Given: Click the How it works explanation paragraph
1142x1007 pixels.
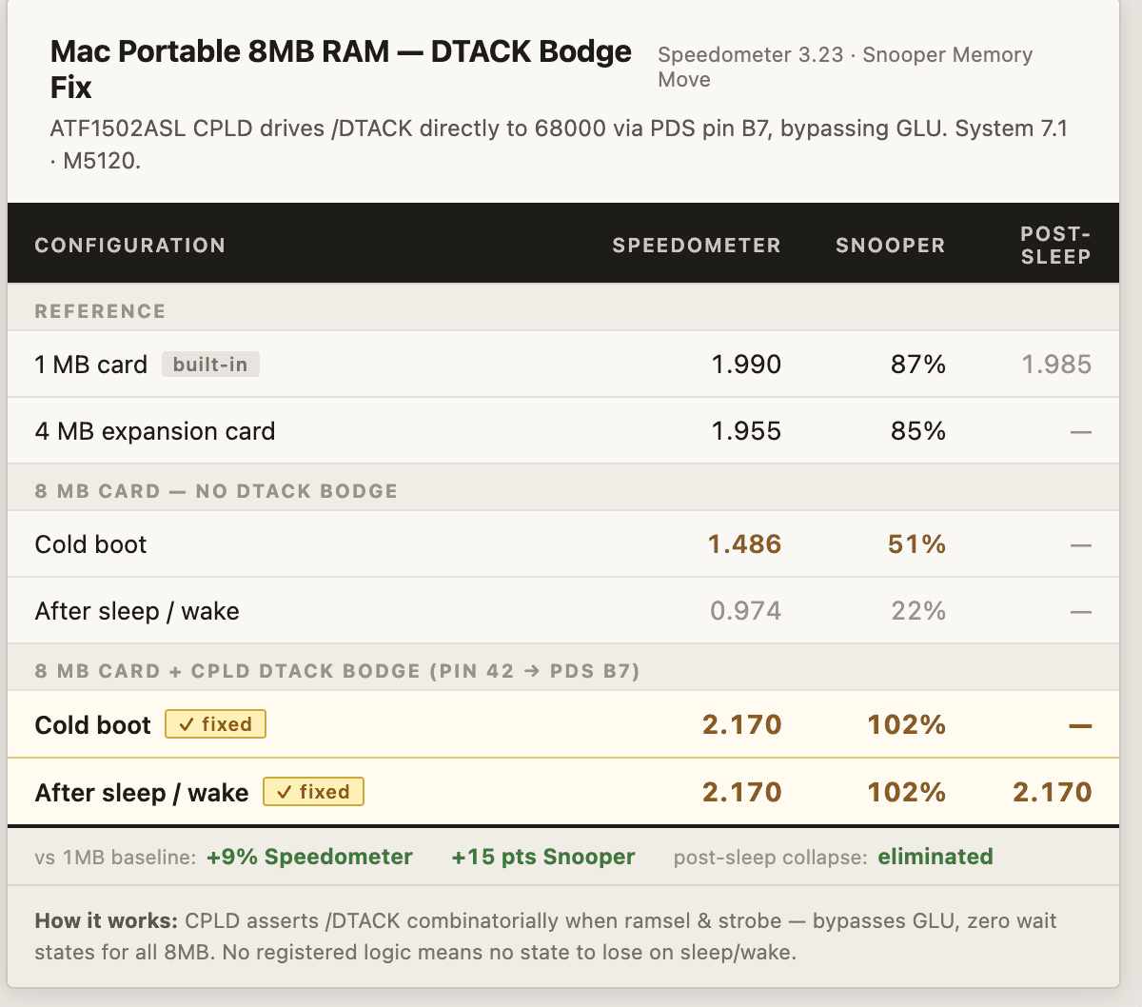Looking at the screenshot, I should click(546, 937).
